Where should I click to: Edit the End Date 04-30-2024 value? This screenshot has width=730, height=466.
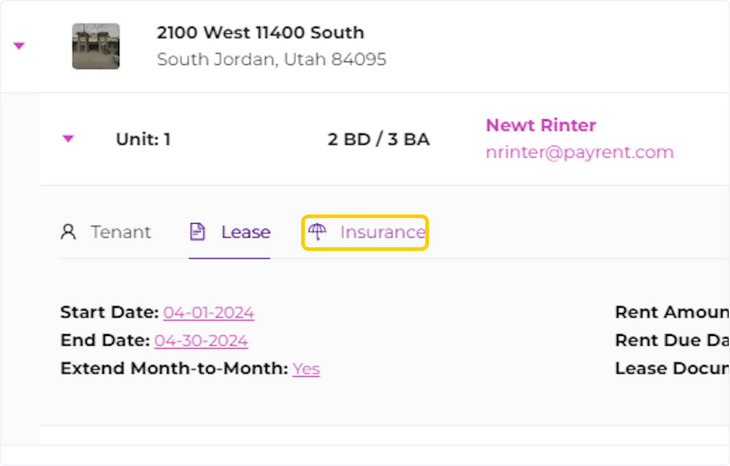(x=201, y=340)
